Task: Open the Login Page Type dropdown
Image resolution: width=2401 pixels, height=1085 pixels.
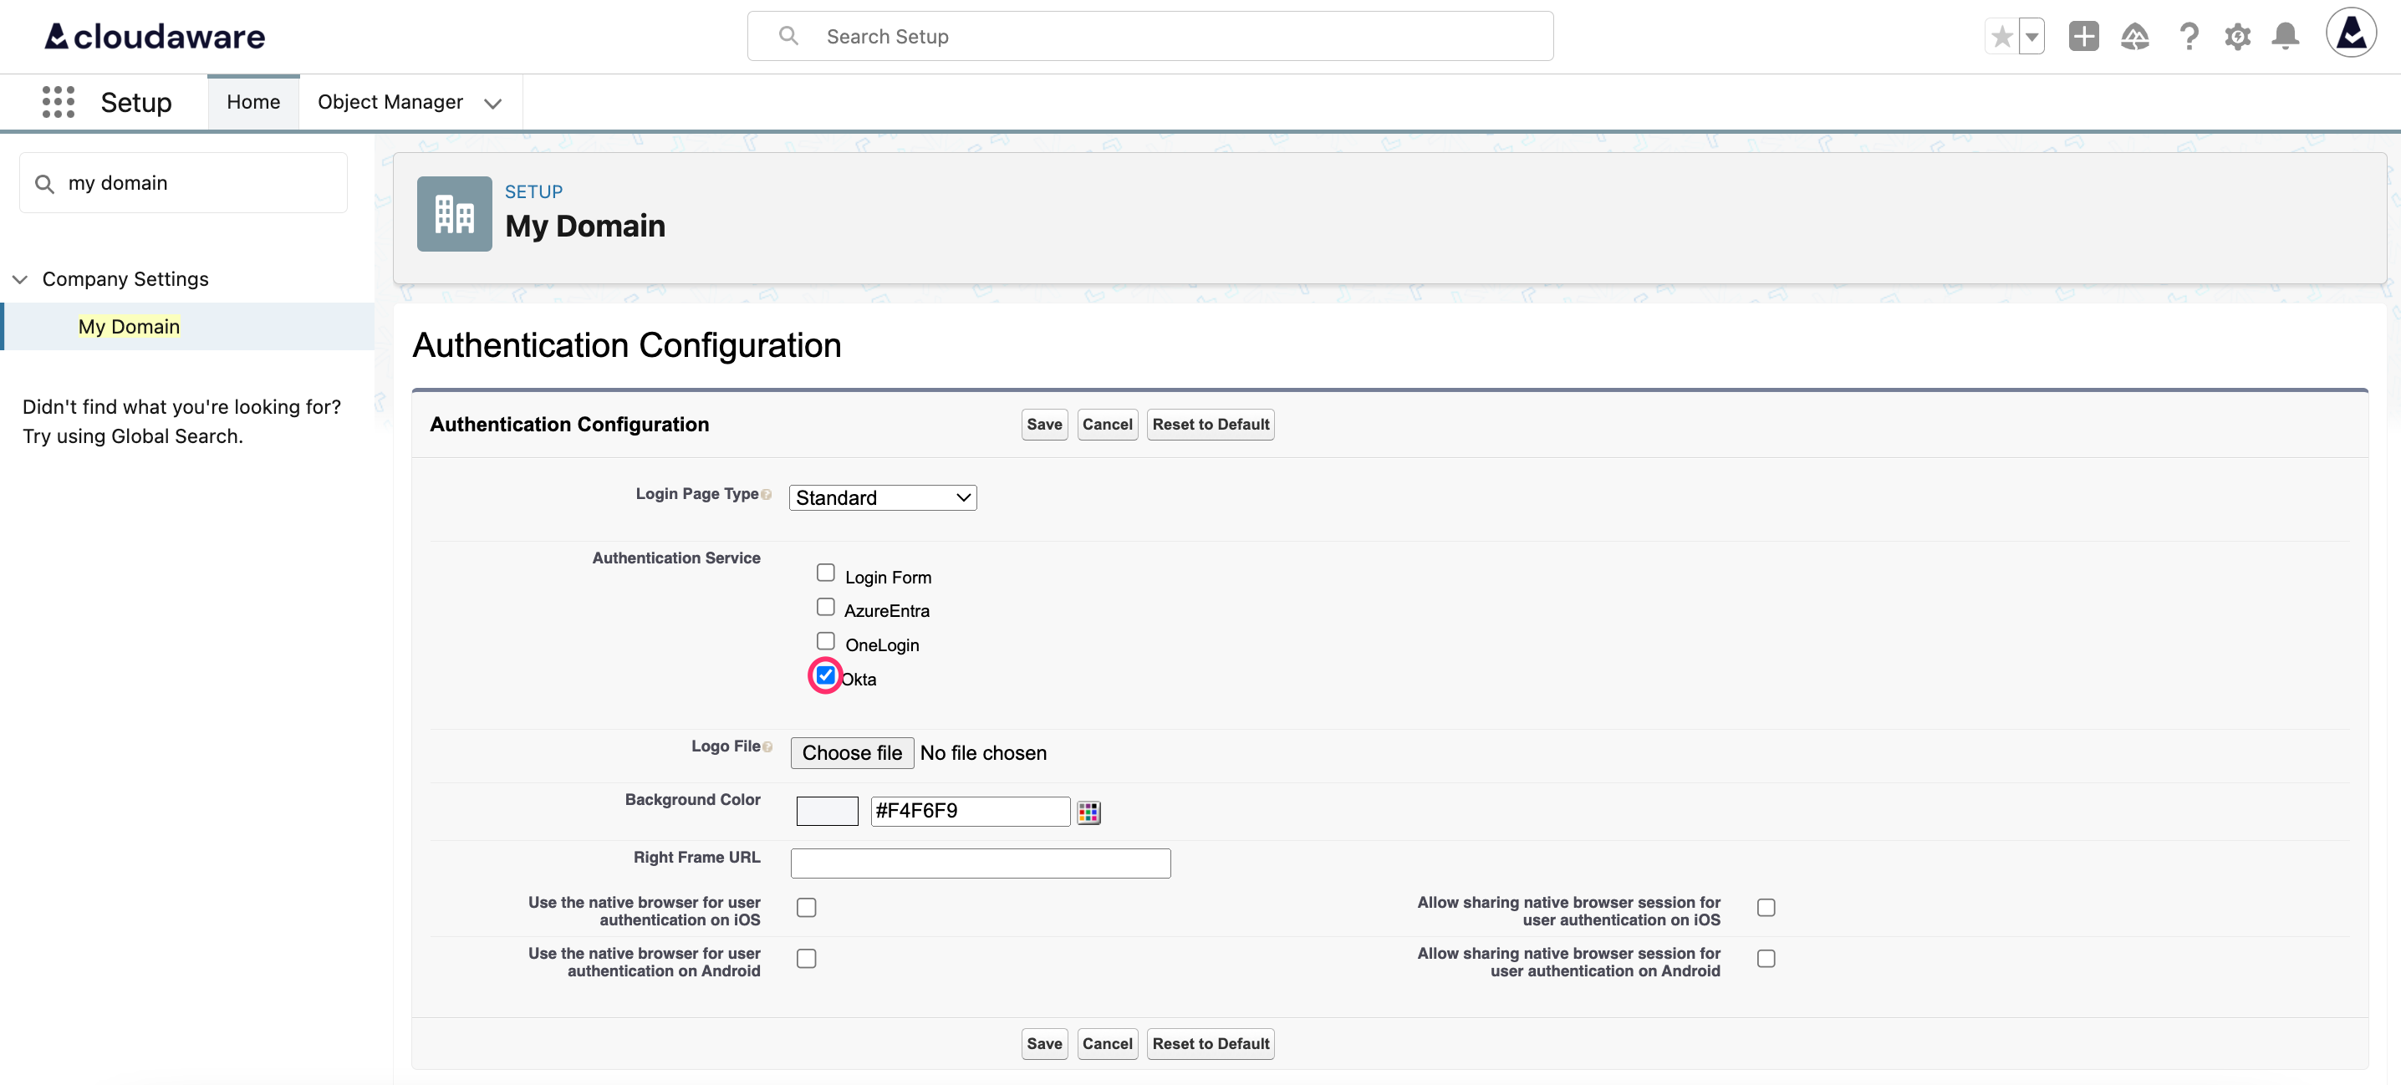Action: (x=882, y=497)
